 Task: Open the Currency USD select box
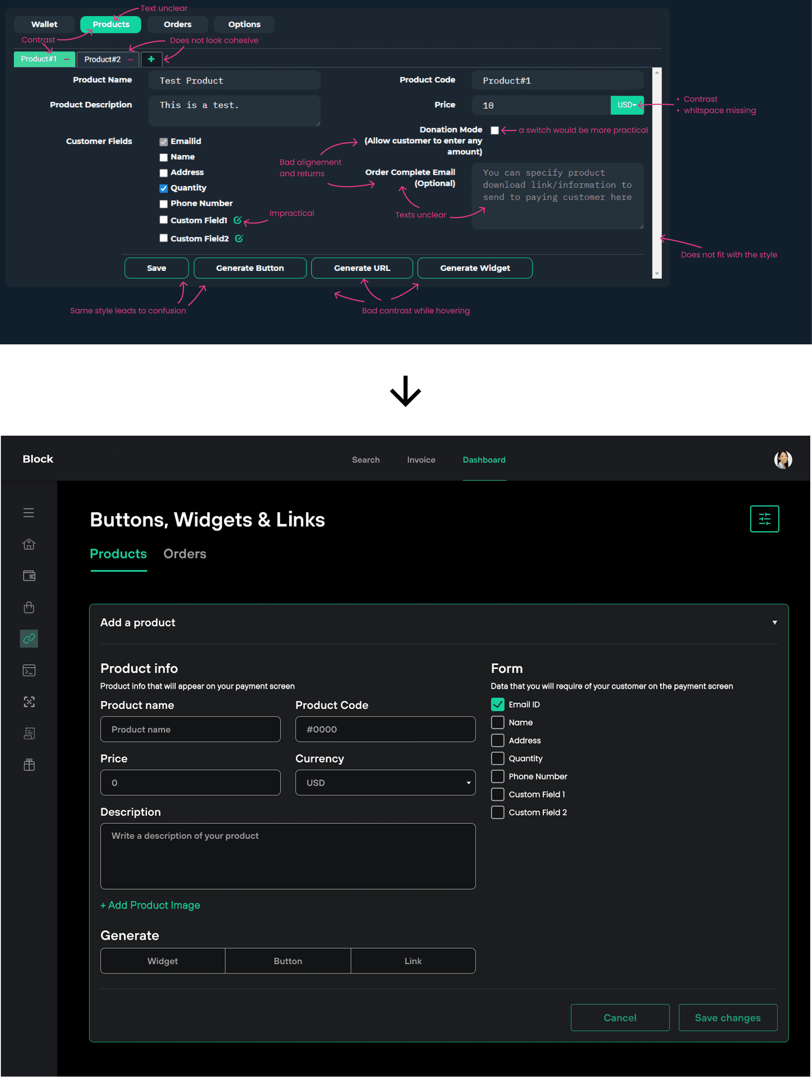pyautogui.click(x=385, y=783)
